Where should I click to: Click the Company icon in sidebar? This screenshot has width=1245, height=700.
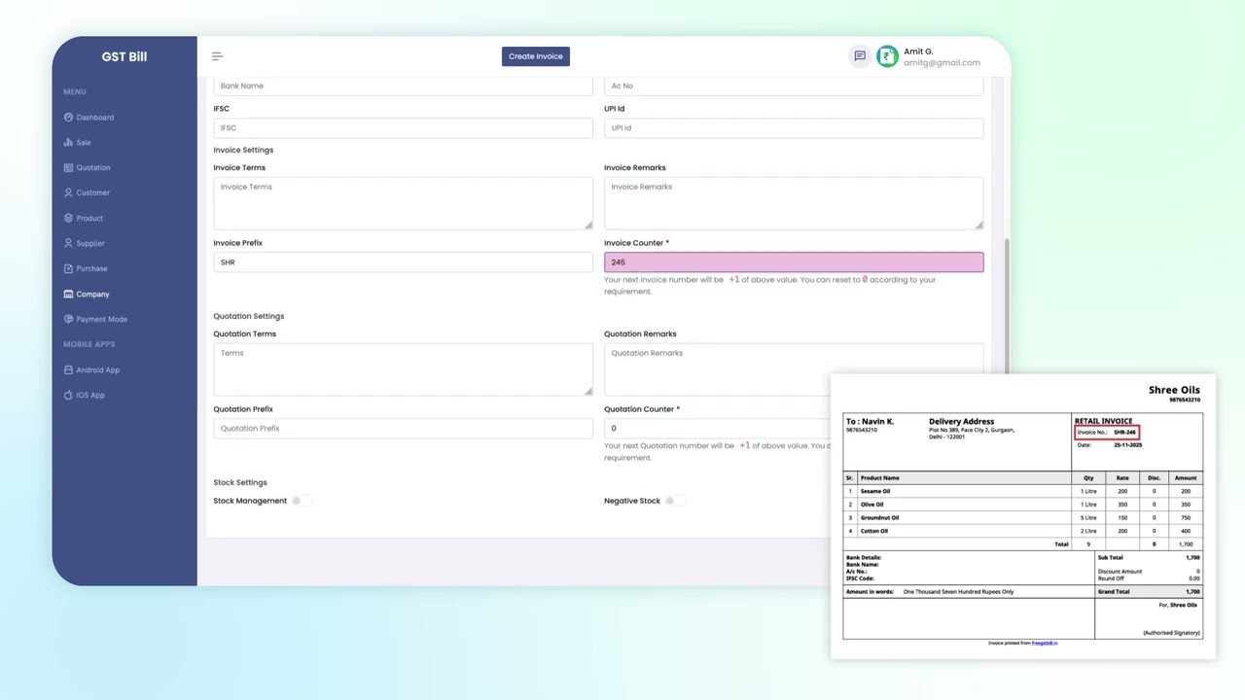[68, 295]
